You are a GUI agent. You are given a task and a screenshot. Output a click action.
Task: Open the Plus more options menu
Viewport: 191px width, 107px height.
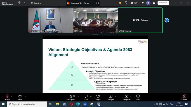[138, 98]
